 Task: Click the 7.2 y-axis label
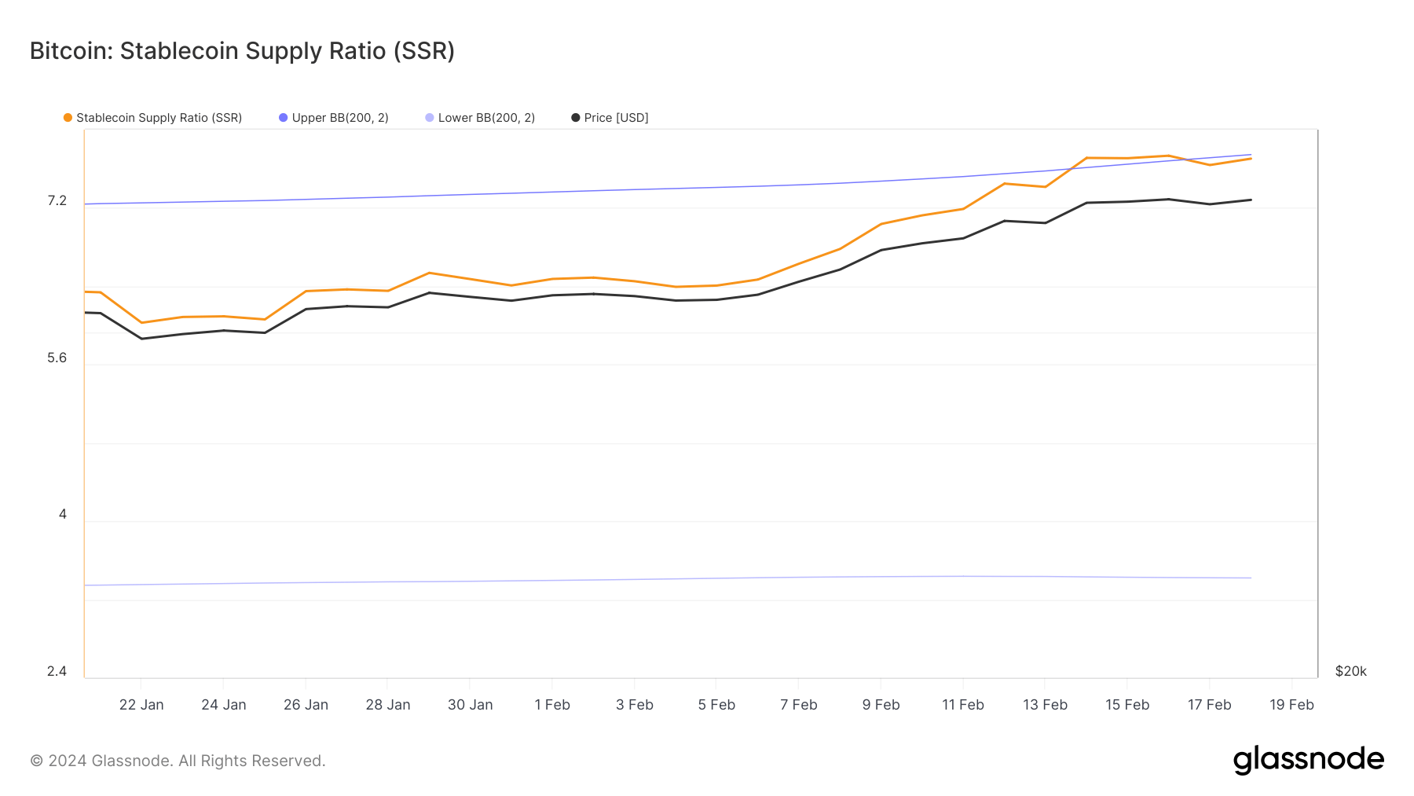(57, 201)
